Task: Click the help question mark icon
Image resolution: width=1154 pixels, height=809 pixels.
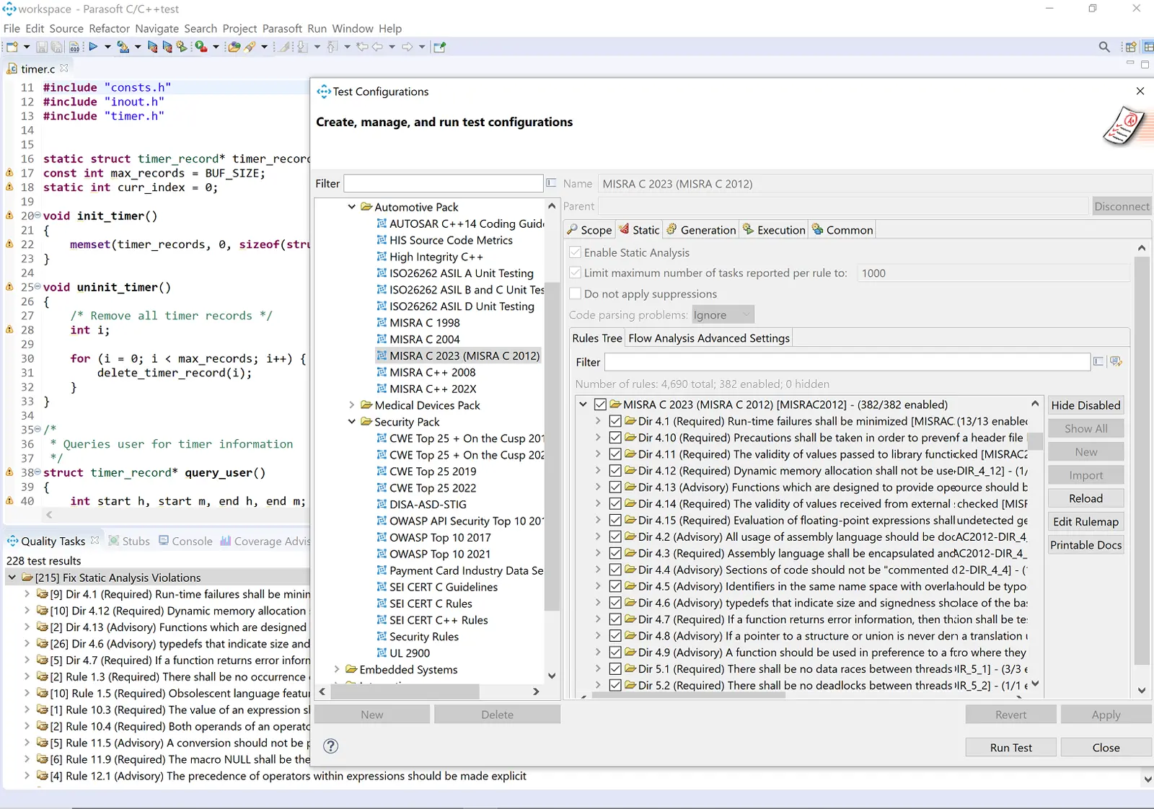Action: click(x=330, y=746)
